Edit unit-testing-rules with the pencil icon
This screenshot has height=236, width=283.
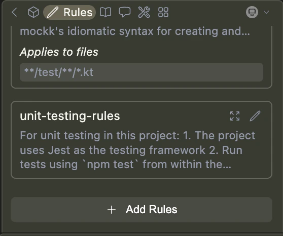click(255, 116)
